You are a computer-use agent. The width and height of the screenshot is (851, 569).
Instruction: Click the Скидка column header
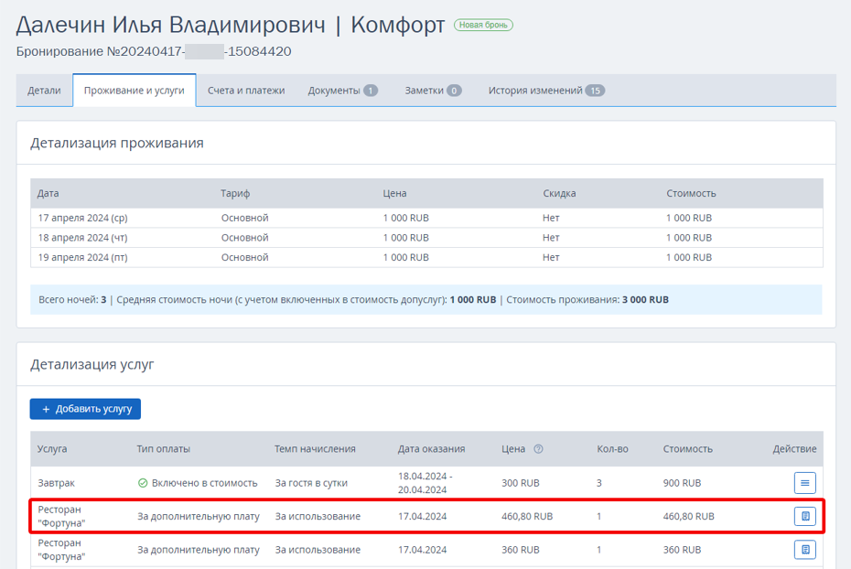559,193
